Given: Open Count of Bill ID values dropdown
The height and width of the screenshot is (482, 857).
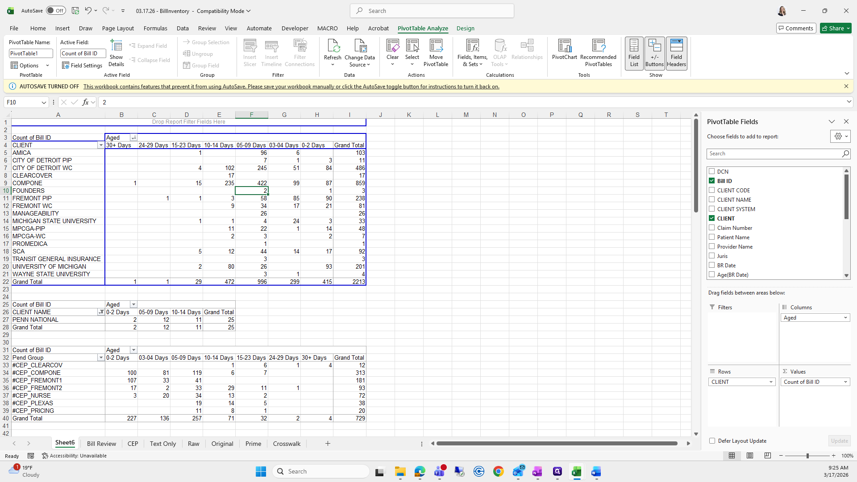Looking at the screenshot, I should tap(845, 382).
